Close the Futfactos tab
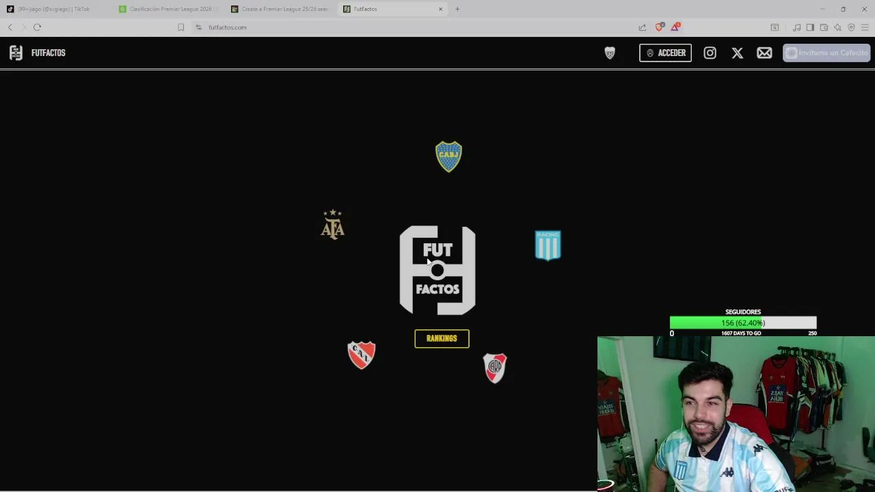875x492 pixels. click(x=440, y=9)
